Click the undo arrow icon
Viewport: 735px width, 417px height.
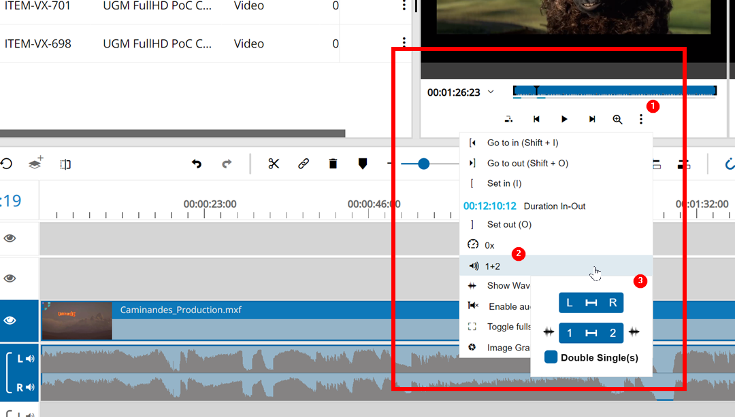coord(197,164)
